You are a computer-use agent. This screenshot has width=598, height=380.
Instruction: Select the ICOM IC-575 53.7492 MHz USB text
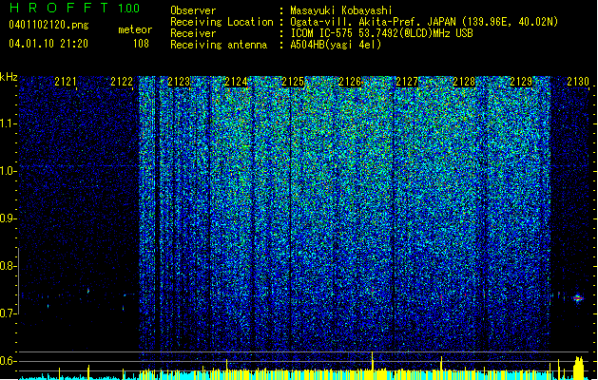click(x=381, y=33)
